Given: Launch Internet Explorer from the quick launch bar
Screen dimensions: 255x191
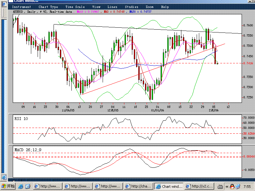Looking at the screenshot, I should pyautogui.click(x=21, y=186).
